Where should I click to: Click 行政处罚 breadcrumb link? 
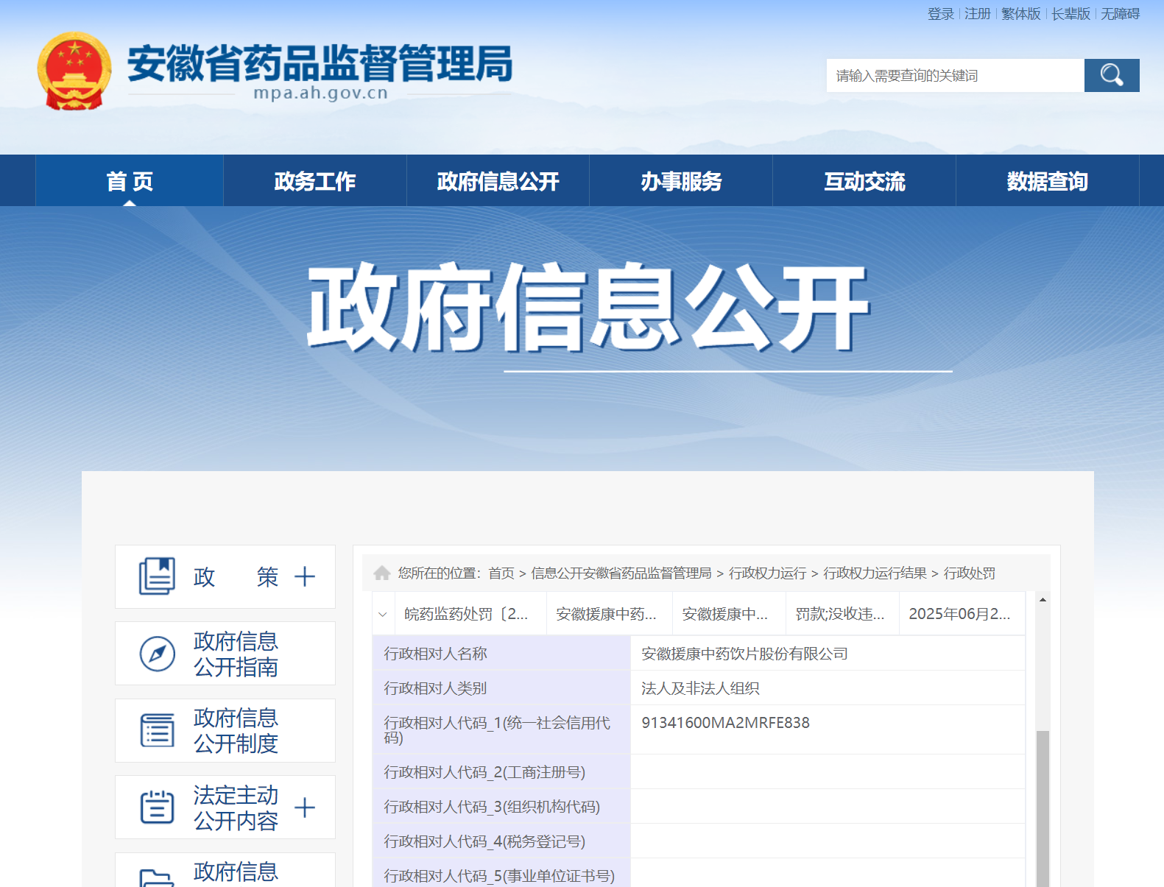(970, 573)
